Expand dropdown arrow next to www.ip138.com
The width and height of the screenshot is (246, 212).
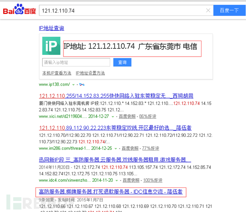[73, 85]
